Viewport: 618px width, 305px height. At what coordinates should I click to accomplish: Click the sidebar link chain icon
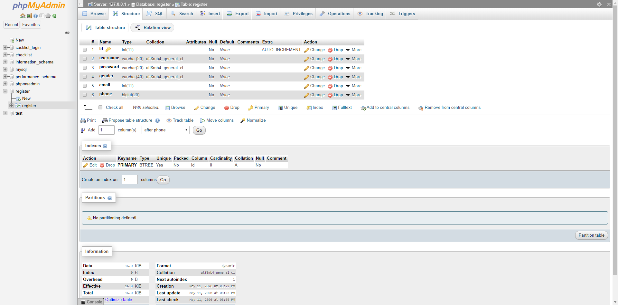(67, 33)
